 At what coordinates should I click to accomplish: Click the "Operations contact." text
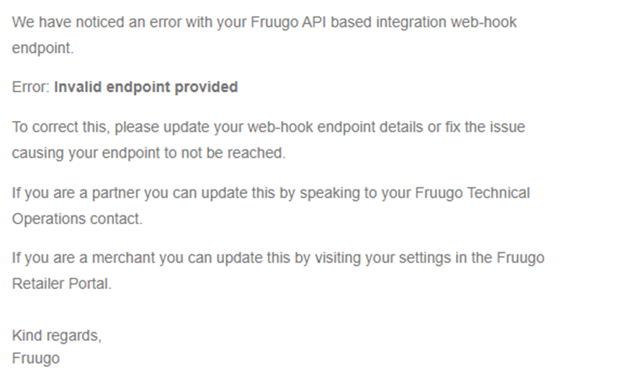coord(77,219)
